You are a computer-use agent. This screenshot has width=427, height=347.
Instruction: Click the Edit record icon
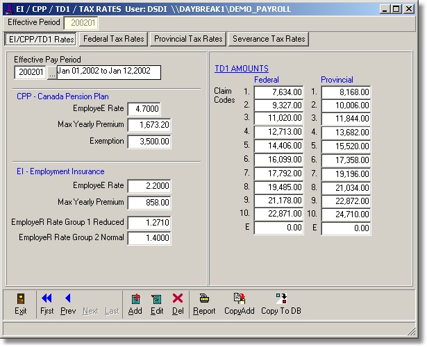tap(157, 299)
